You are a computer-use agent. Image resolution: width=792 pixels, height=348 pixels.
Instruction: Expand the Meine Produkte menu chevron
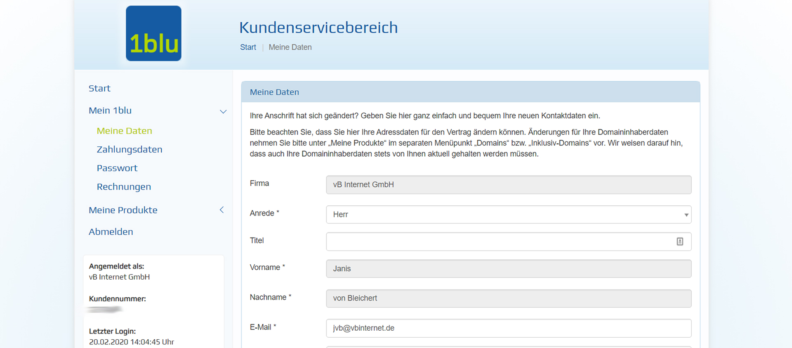(x=222, y=210)
